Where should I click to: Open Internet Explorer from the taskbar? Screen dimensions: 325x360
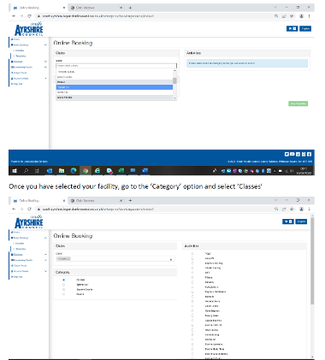coord(97,170)
